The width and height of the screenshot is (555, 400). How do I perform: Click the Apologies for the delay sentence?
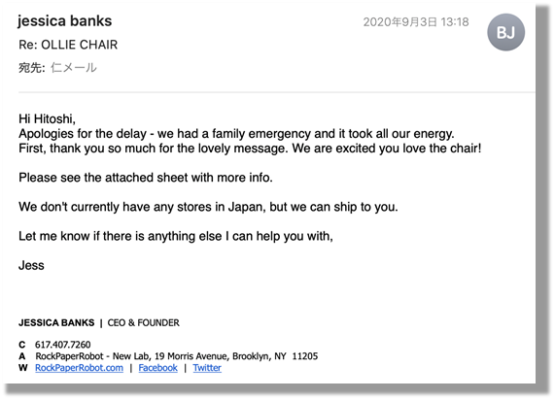tap(236, 134)
